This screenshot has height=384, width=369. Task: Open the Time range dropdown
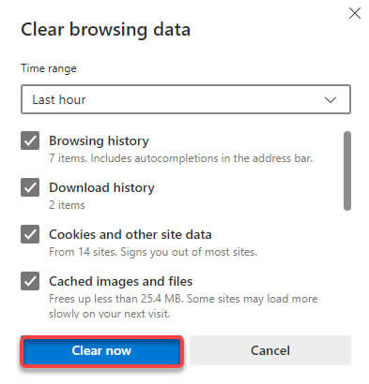186,99
